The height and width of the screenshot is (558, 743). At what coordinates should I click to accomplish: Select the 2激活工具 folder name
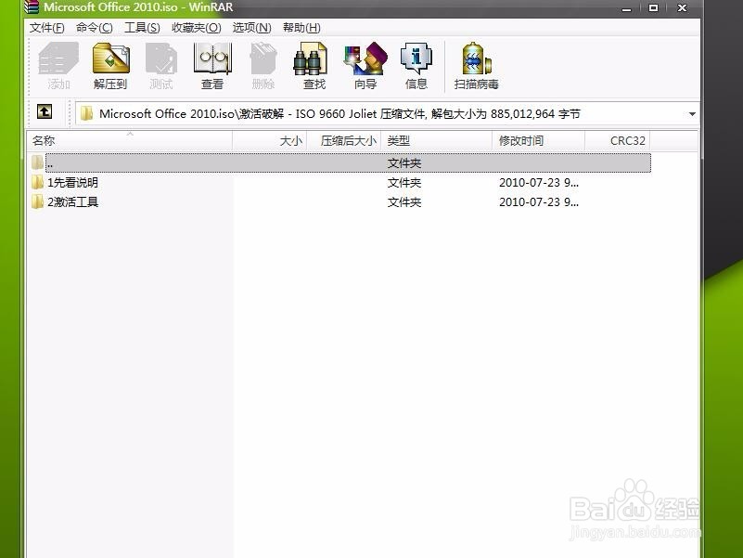pyautogui.click(x=72, y=201)
